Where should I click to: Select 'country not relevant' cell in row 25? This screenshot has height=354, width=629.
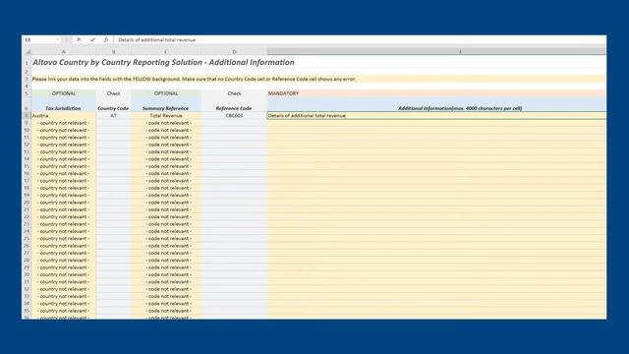(x=63, y=238)
